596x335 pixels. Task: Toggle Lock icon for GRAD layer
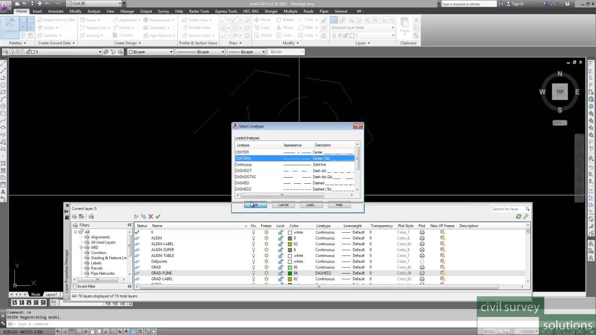point(280,267)
